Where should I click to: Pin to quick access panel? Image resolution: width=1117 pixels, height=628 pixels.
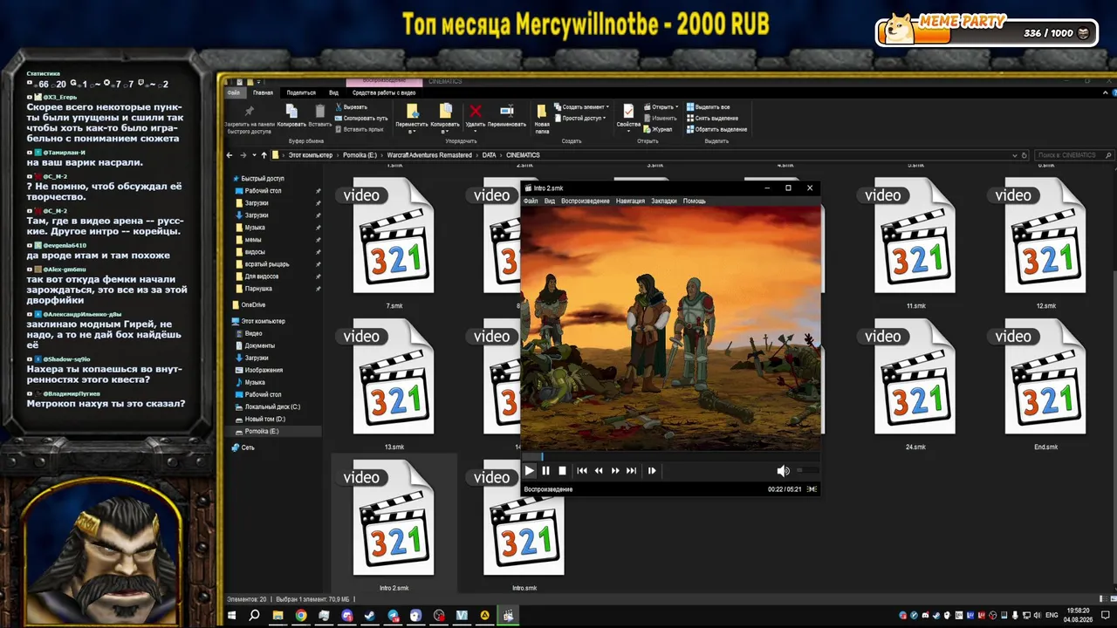point(249,120)
